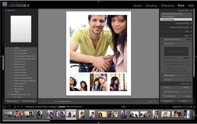
Task: Click the Print One button
Action: [168, 101]
